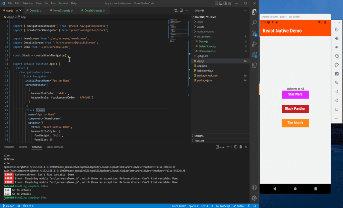This screenshot has width=343, height=208.
Task: Open the Extensions view
Action: [x=254, y=55]
